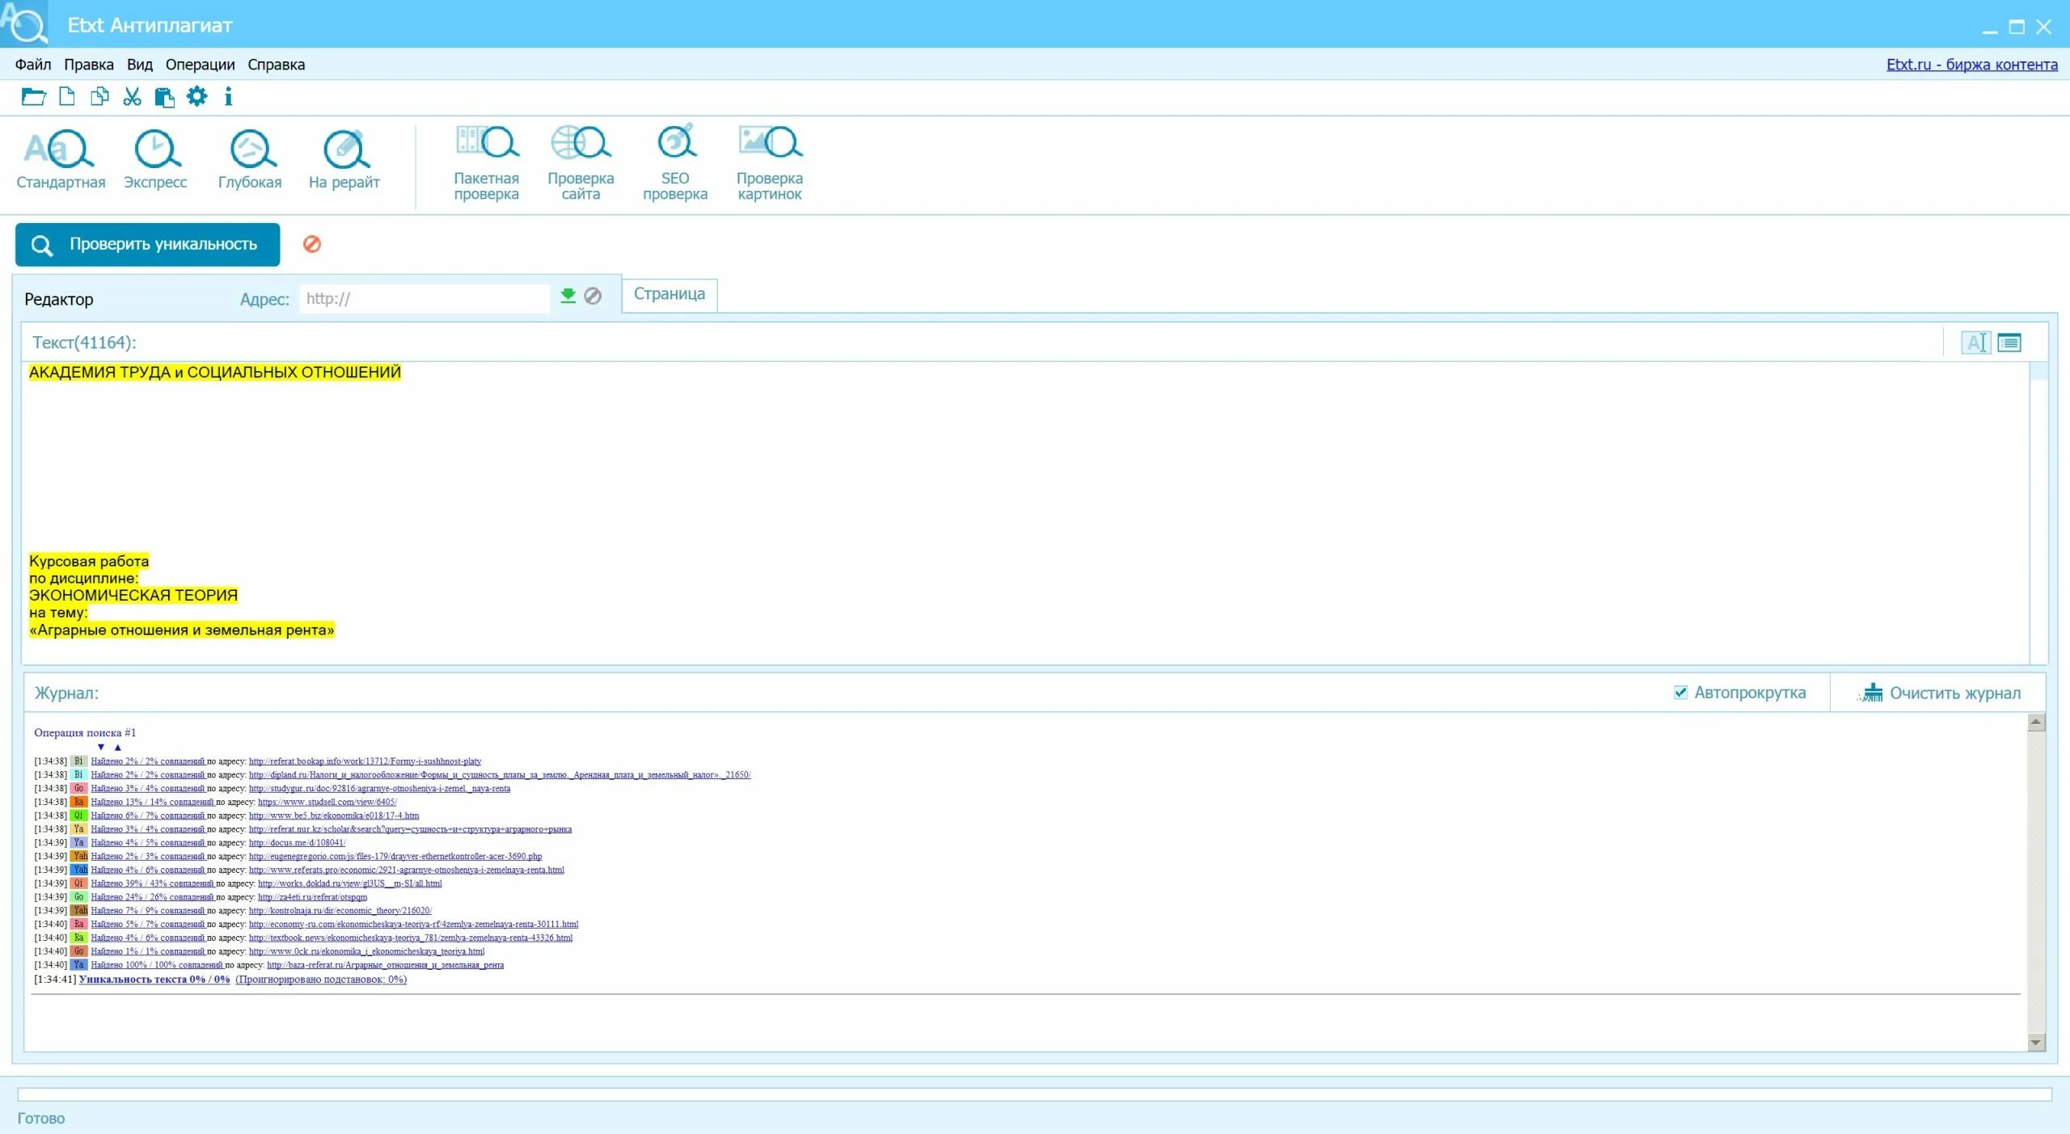Open the Файл menu
The image size is (2070, 1134).
pos(33,65)
